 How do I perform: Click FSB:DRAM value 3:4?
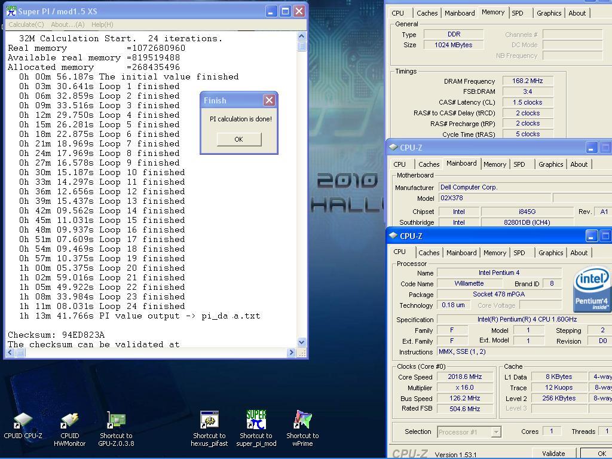[527, 91]
